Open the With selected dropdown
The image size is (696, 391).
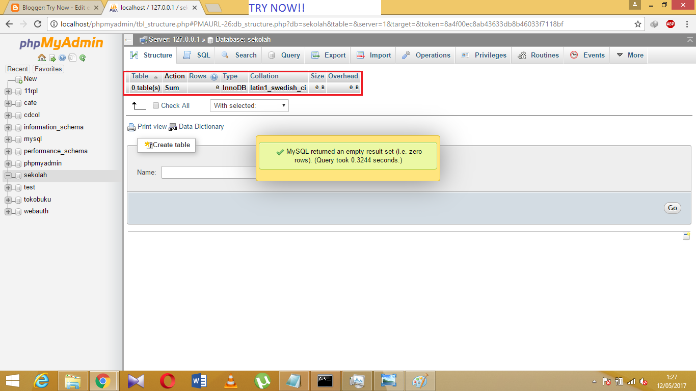(249, 105)
